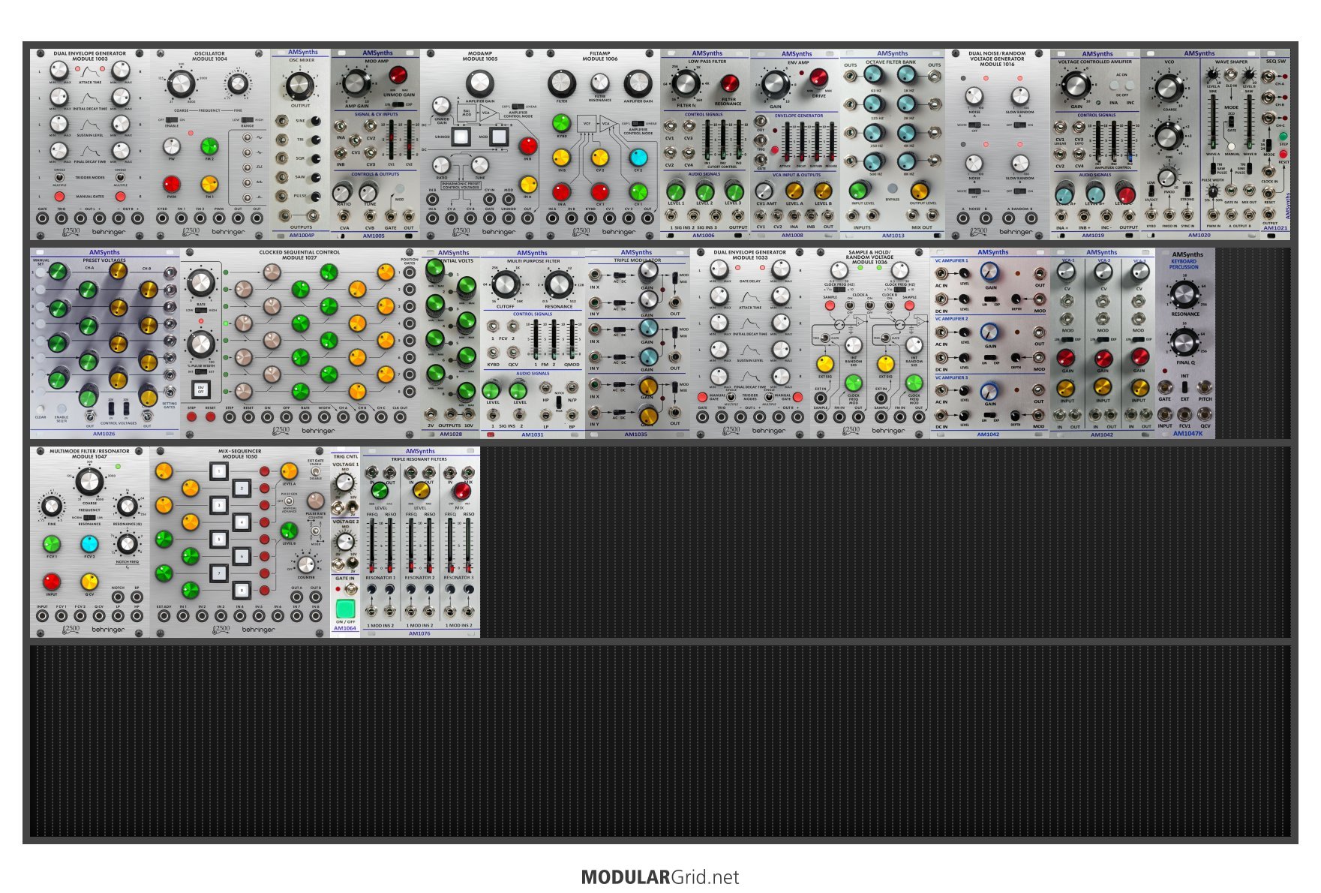Push the Enable Seq'r button on AM1026
Screen dimensions: 1321x893
point(62,409)
